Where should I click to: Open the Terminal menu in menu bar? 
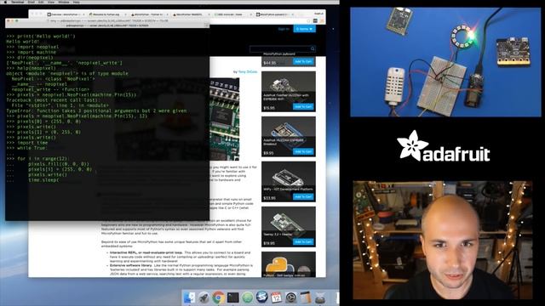[x=17, y=2]
